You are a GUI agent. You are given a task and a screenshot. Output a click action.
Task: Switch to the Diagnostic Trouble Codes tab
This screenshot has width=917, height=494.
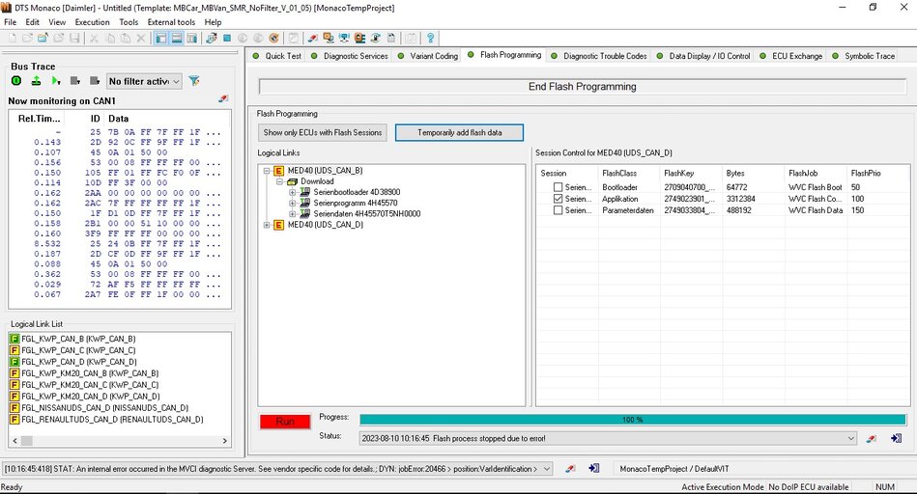[599, 56]
